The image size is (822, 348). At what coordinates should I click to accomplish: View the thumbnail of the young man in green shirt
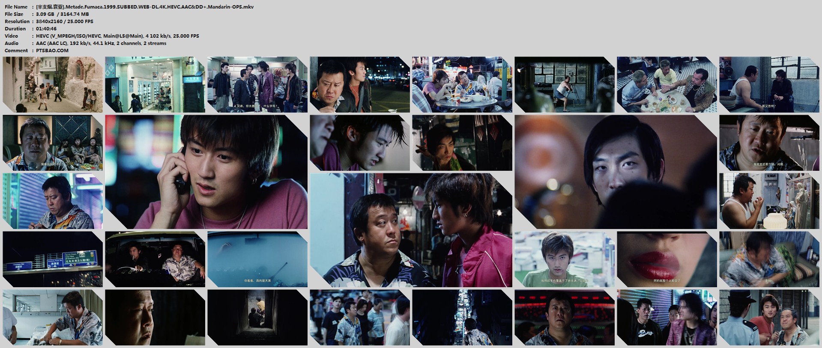pos(565,259)
